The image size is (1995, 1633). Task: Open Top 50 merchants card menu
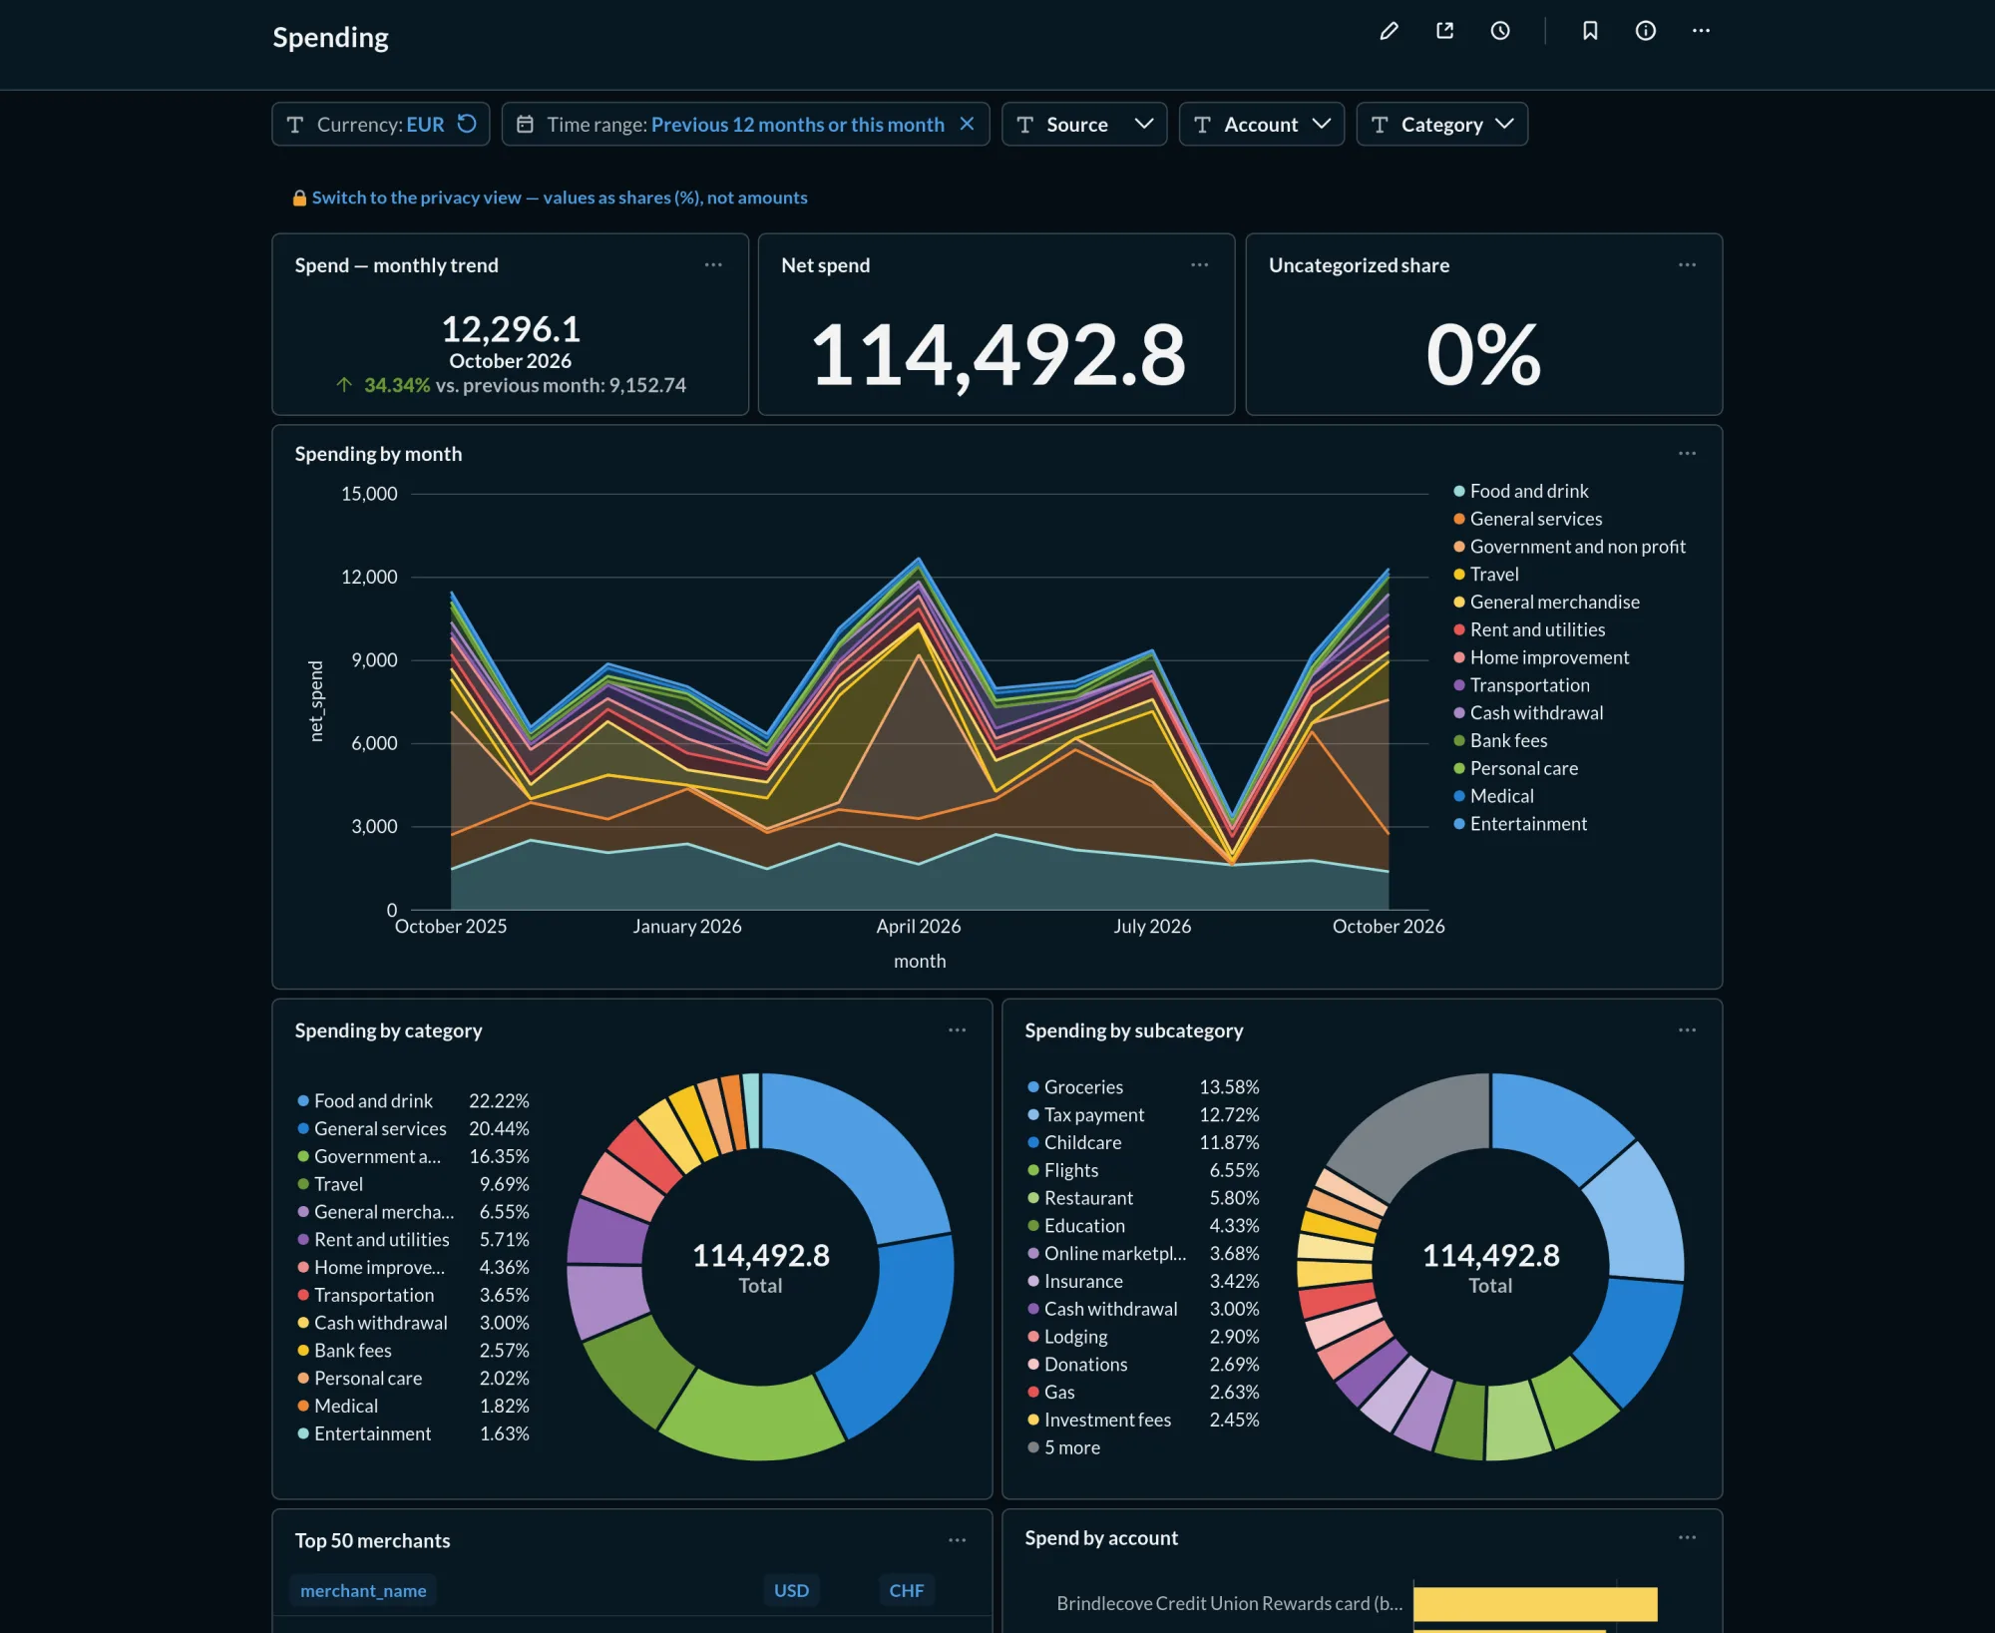pos(957,1539)
